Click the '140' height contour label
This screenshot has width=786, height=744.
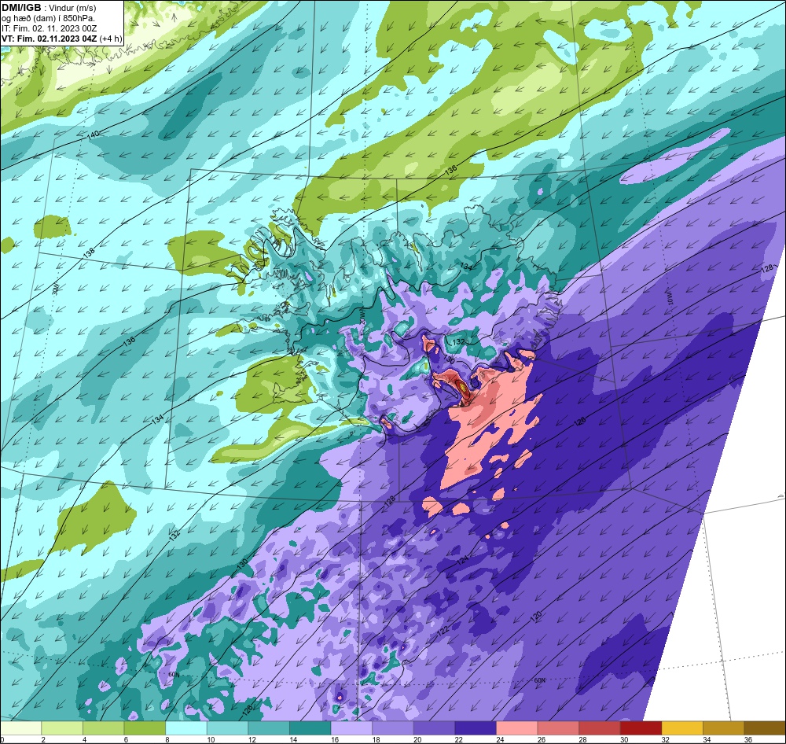tap(94, 135)
